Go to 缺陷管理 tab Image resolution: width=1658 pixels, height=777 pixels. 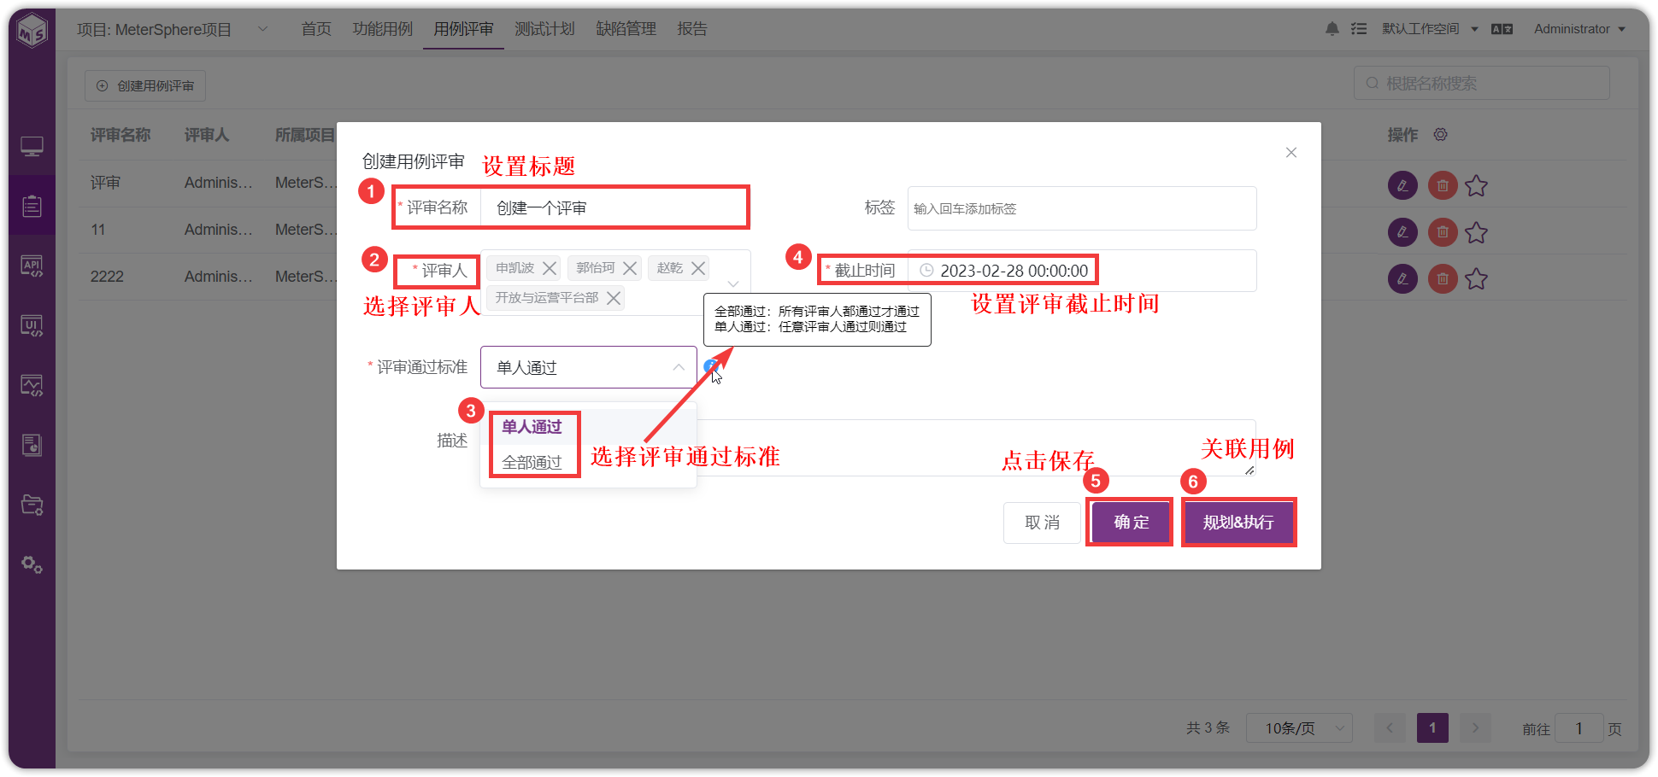(626, 29)
